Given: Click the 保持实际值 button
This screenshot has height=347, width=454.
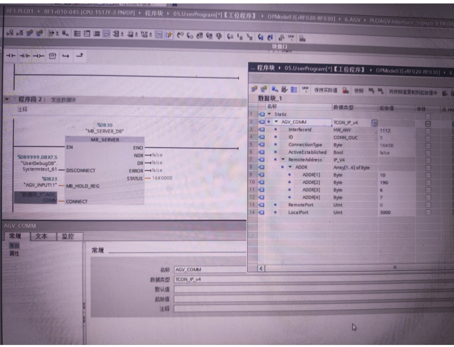Looking at the screenshot, I should coord(326,90).
